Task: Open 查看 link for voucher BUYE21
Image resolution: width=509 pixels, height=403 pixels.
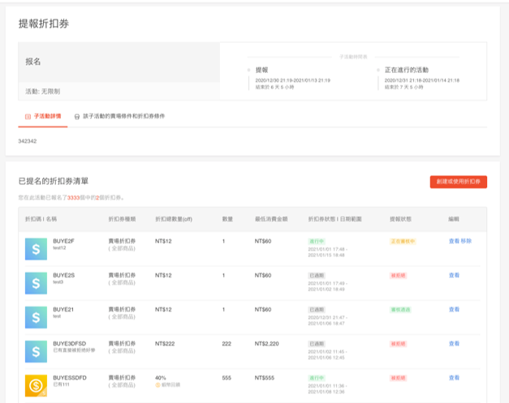Action: pyautogui.click(x=454, y=309)
